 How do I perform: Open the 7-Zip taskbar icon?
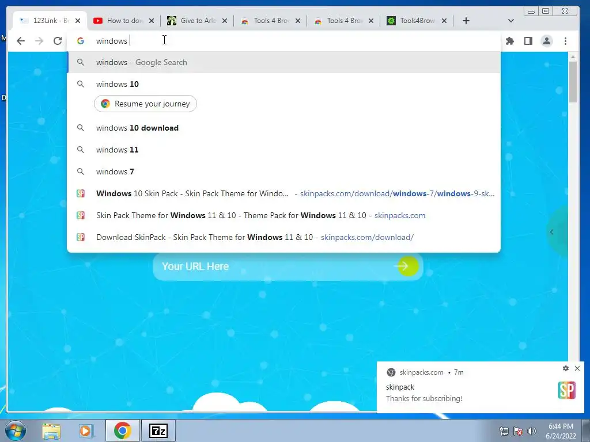158,430
